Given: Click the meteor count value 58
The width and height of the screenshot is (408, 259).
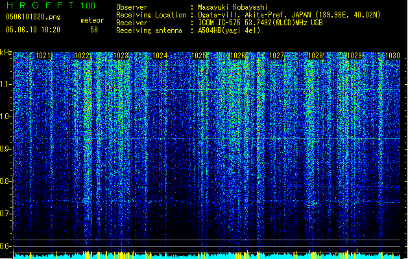Looking at the screenshot, I should (x=94, y=30).
